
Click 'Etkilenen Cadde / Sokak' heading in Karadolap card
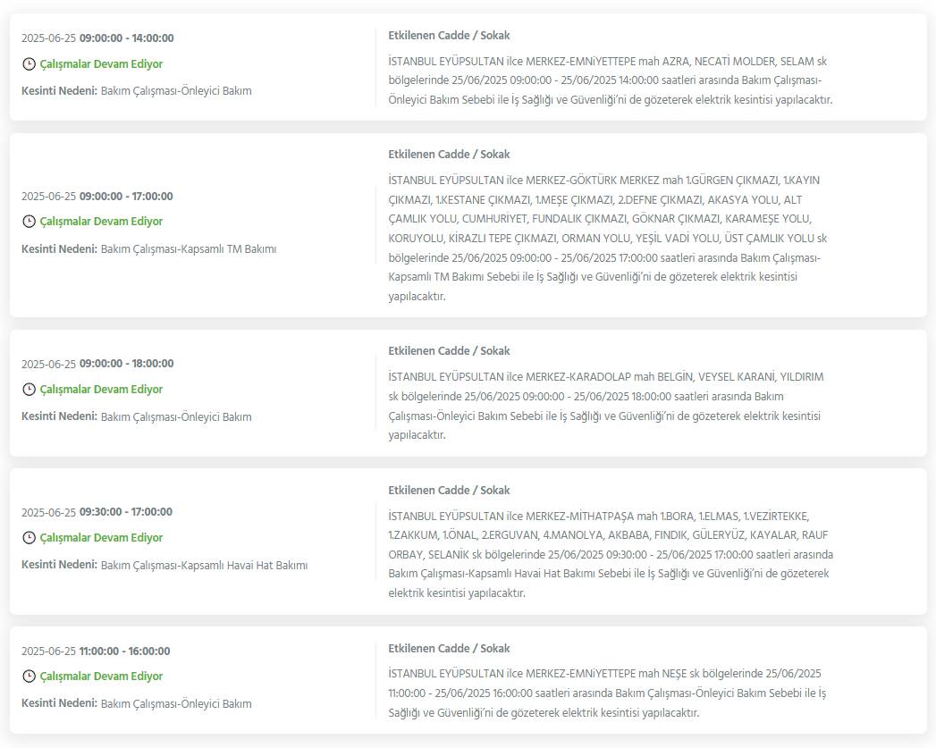coord(449,350)
